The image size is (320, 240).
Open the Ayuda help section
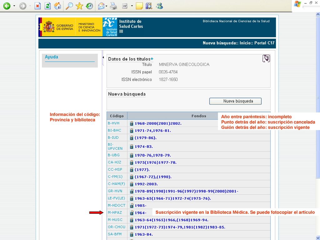[52, 57]
